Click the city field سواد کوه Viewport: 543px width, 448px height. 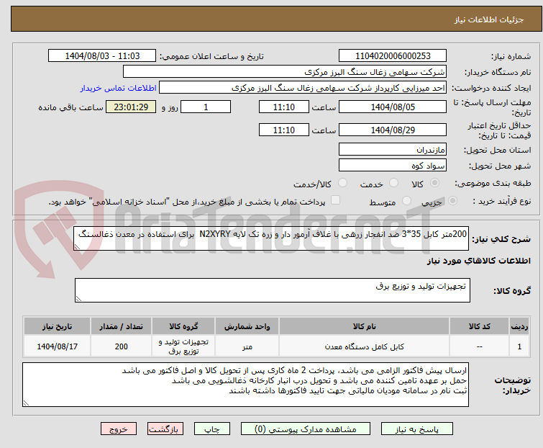(x=393, y=166)
